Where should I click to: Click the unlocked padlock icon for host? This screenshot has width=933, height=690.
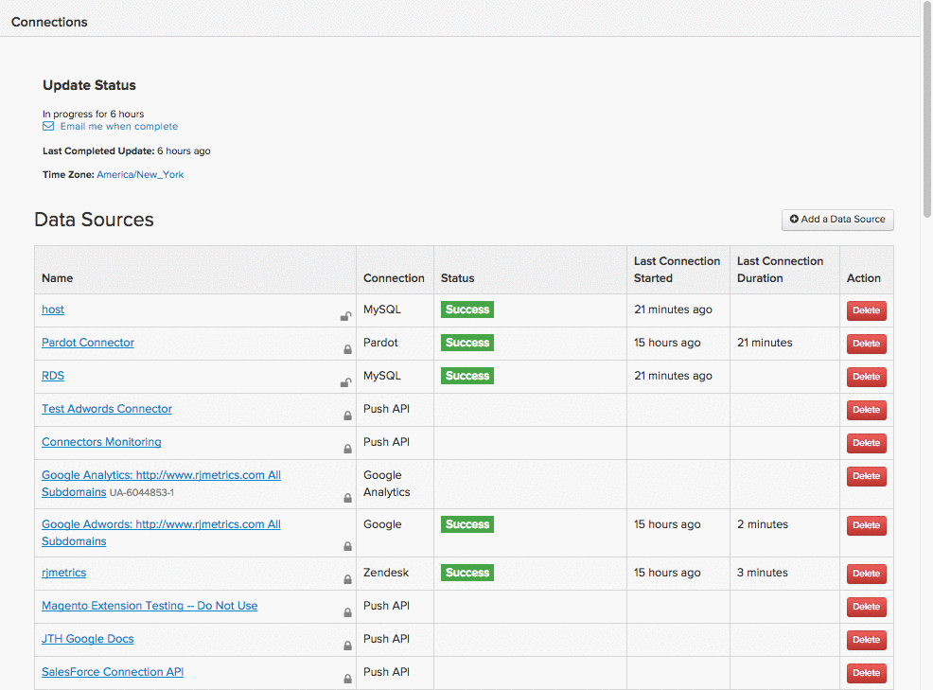coord(346,316)
